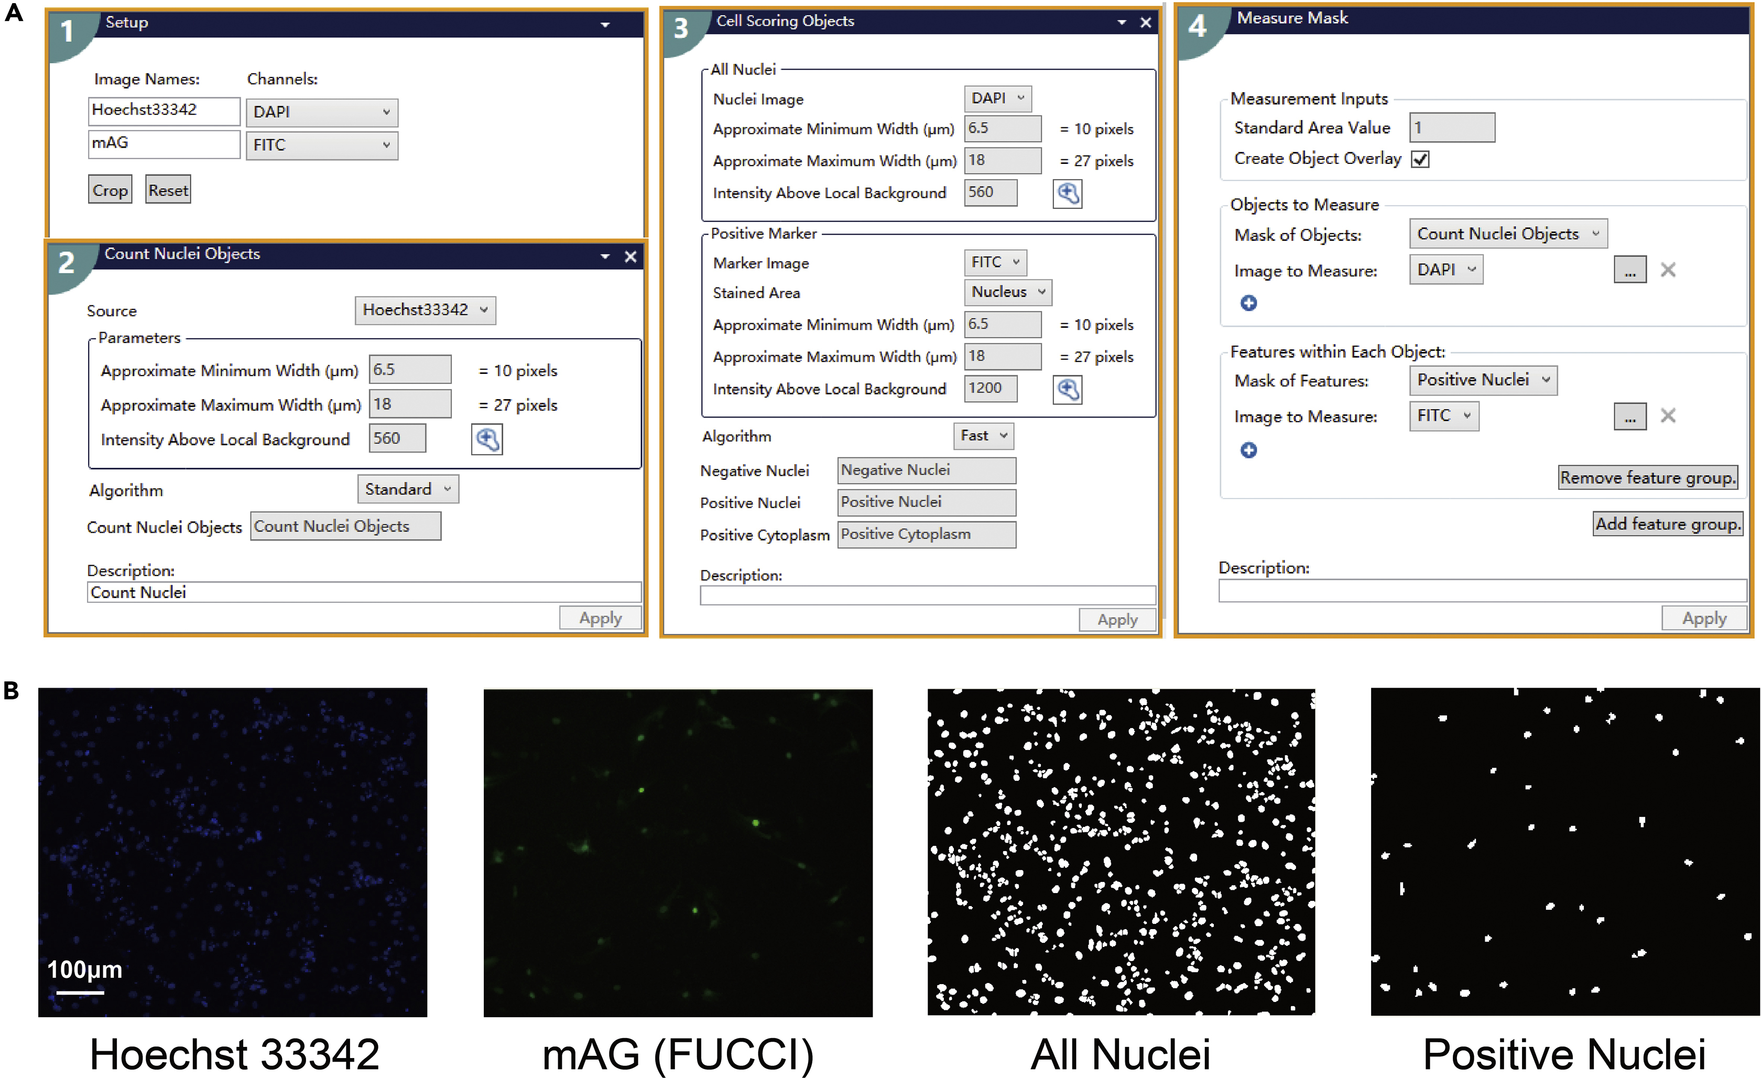1762x1080 pixels.
Task: Click the ... browse button beside Image to Measure FITC
Action: (1630, 415)
